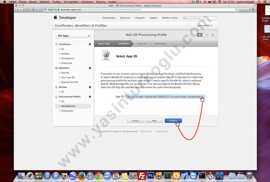This screenshot has height=182, width=270.
Task: Open the yasin turkoglu account dropdown
Action: tap(205, 25)
